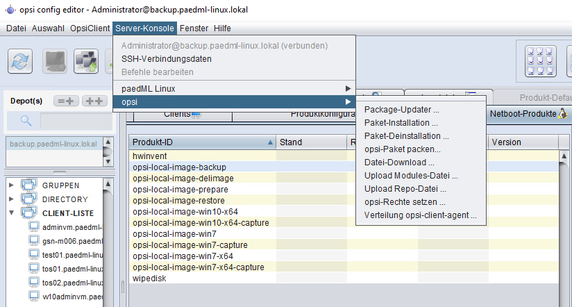Open the opsi submenu entry
572x307 pixels.
pos(234,102)
